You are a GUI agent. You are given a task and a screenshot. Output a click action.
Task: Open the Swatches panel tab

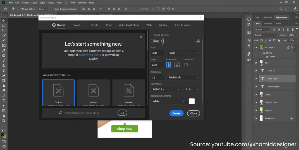[x=268, y=17]
